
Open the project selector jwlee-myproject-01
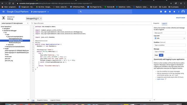(40, 12)
